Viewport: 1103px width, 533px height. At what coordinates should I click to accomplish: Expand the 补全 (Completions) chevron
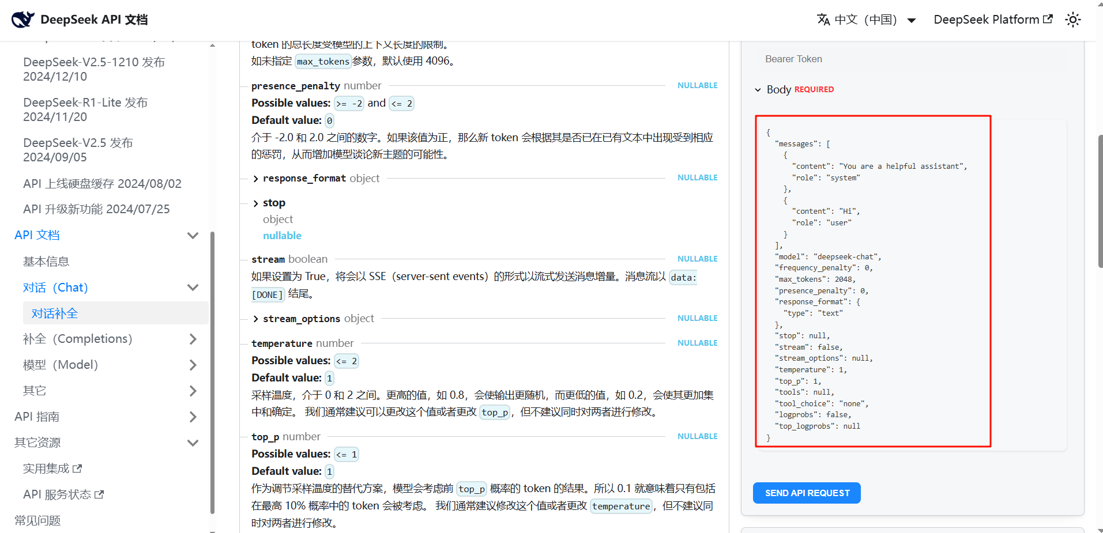[193, 339]
